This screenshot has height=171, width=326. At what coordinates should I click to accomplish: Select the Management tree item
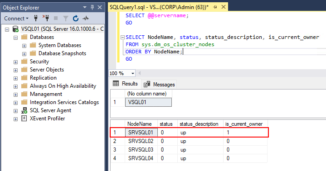[x=46, y=94]
